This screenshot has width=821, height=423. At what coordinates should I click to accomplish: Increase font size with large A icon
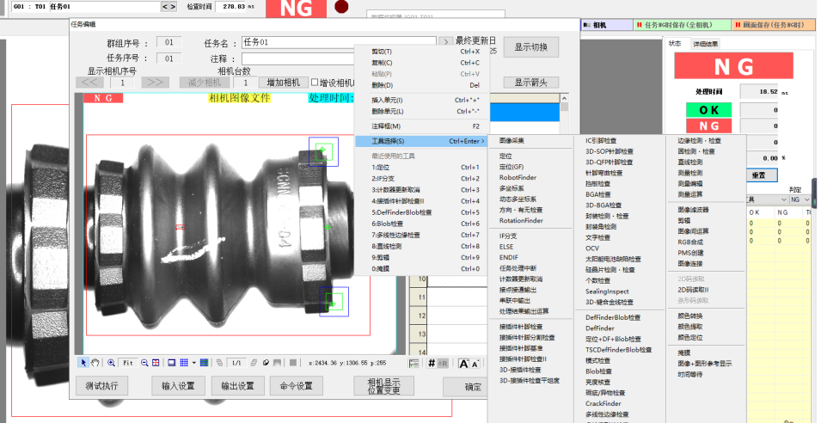tap(463, 364)
